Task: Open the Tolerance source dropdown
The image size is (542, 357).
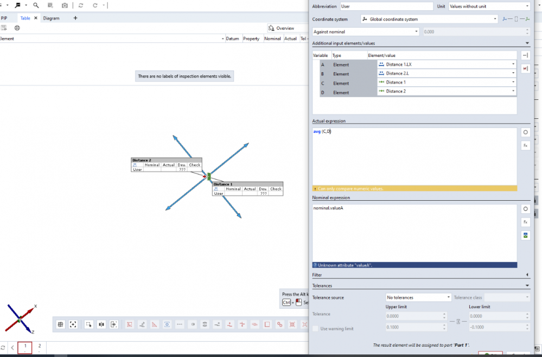Action: 418,297
